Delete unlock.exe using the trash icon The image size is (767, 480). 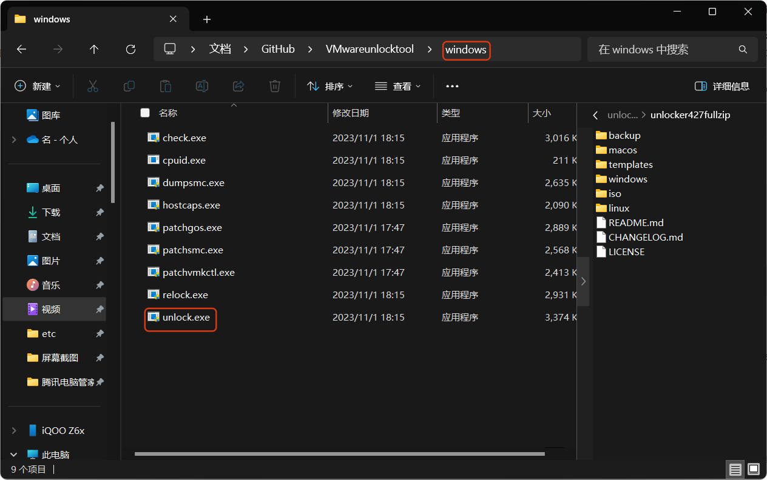pos(274,86)
